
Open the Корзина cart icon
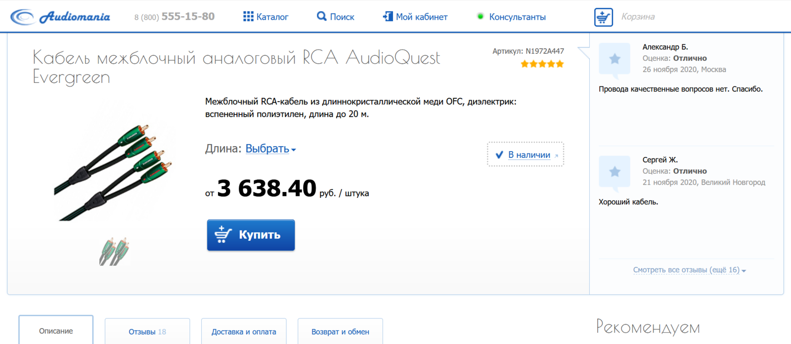point(603,16)
